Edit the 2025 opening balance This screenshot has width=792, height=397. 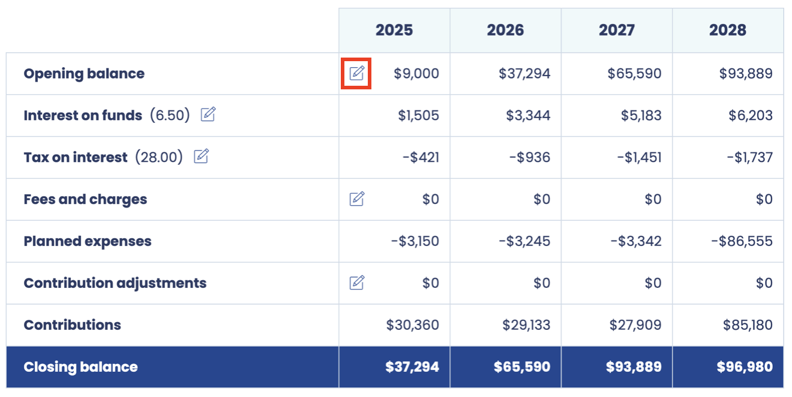(x=356, y=73)
